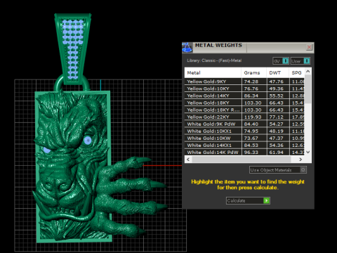The image size is (337, 253).
Task: Click the 54.36 DWT value
Action: [276, 145]
